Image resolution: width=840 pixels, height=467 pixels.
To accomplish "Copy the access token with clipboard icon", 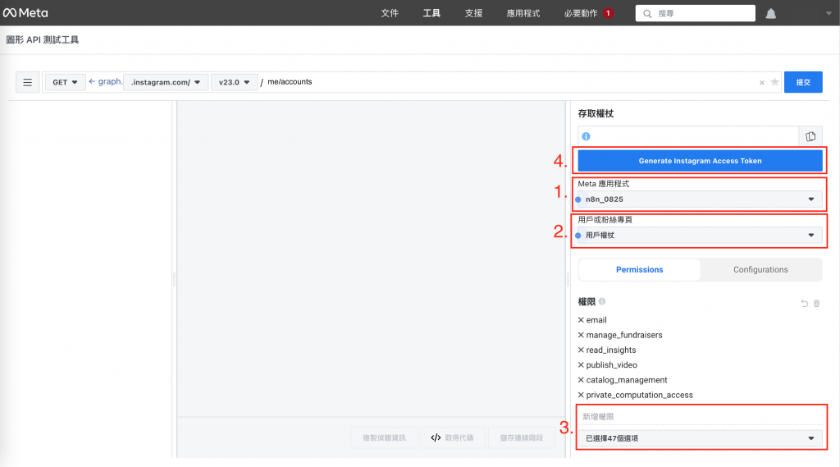I will [x=810, y=136].
